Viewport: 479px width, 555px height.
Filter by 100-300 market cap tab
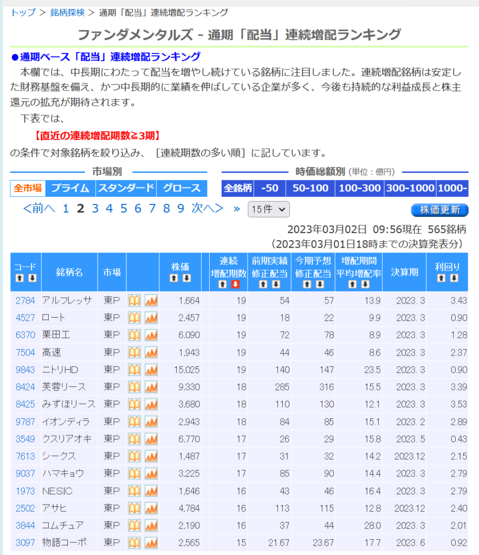pyautogui.click(x=359, y=188)
